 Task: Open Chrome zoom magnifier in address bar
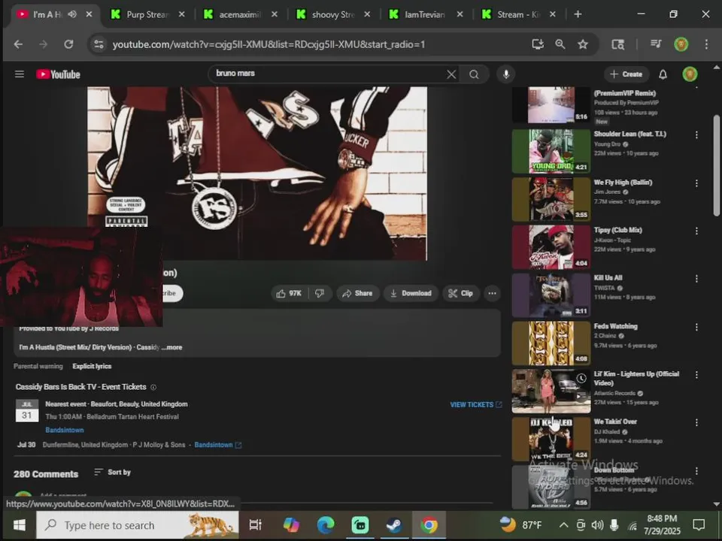(560, 44)
